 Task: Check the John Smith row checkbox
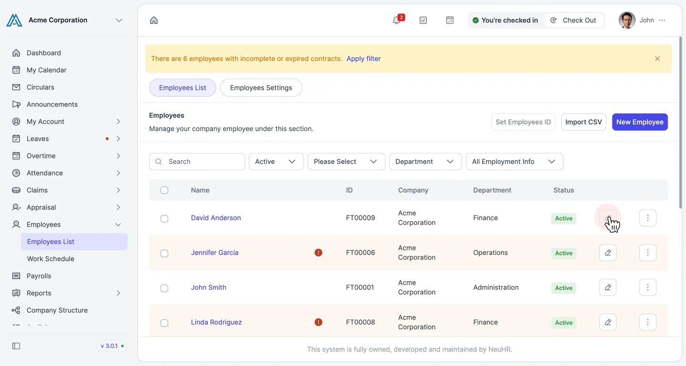tap(164, 288)
